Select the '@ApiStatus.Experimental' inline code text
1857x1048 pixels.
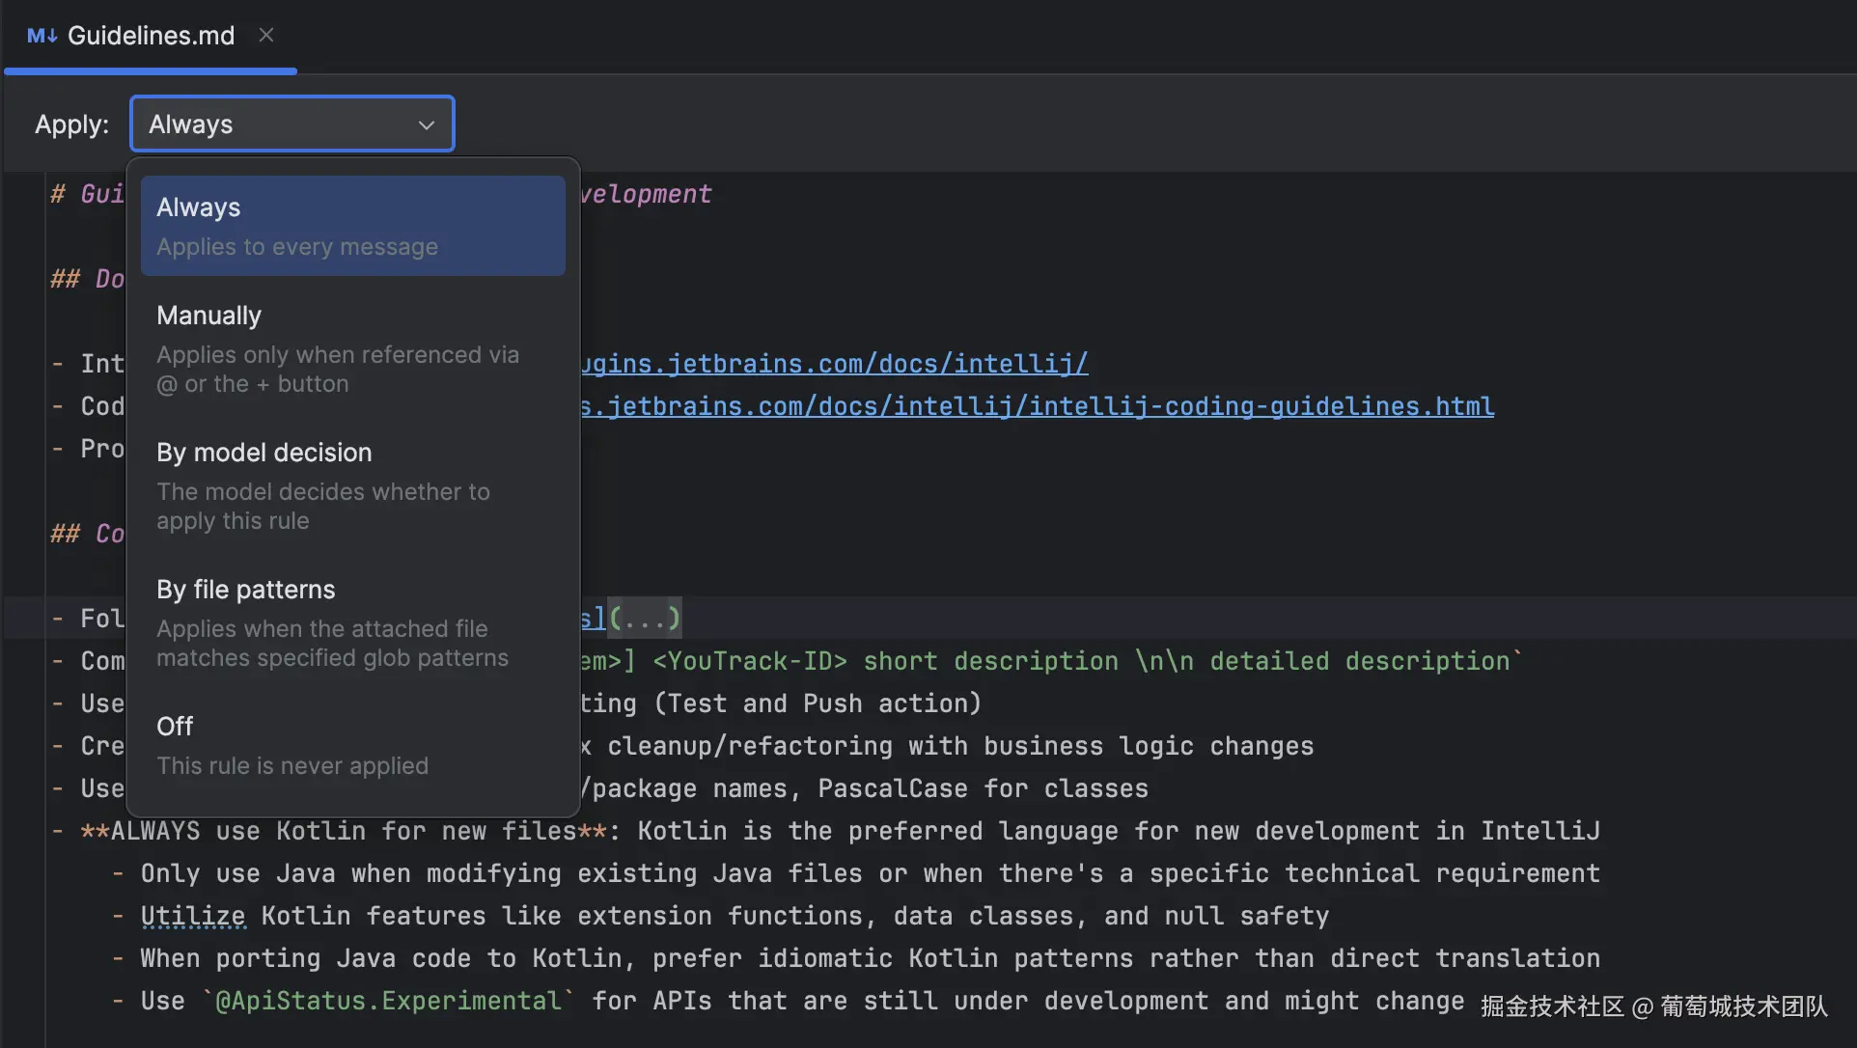[387, 1001]
